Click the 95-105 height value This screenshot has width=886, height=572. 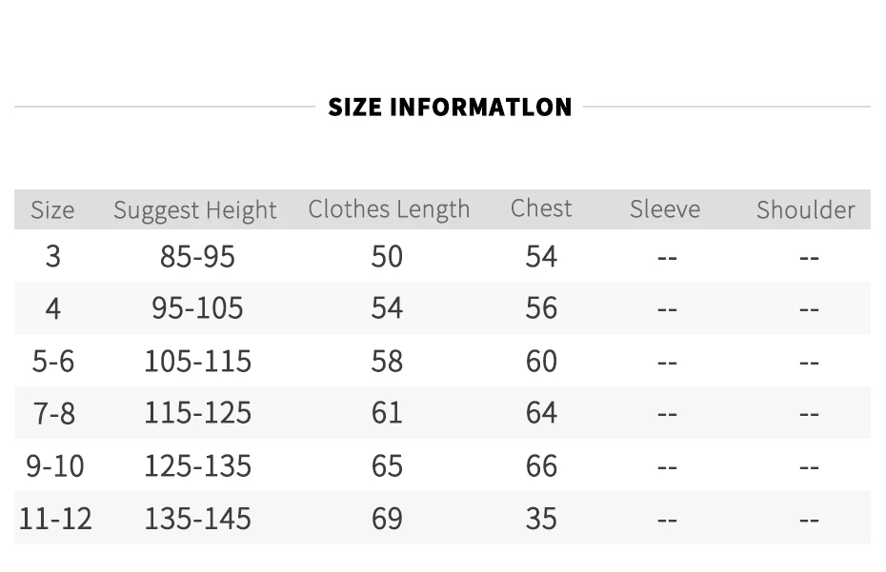[197, 308]
